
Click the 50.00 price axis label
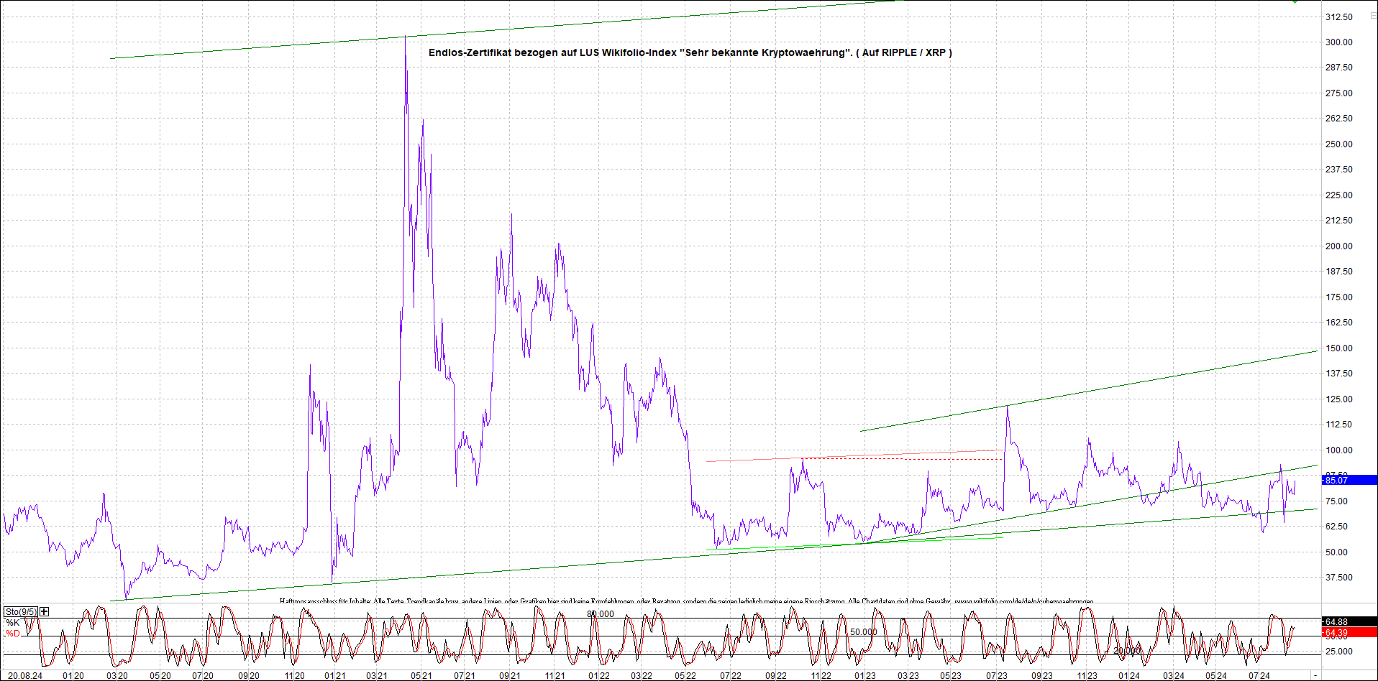coord(1336,552)
